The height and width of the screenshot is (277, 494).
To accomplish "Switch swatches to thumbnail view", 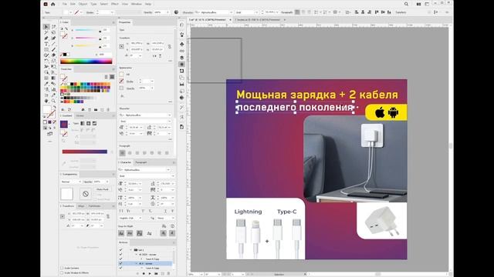I will click(x=112, y=77).
